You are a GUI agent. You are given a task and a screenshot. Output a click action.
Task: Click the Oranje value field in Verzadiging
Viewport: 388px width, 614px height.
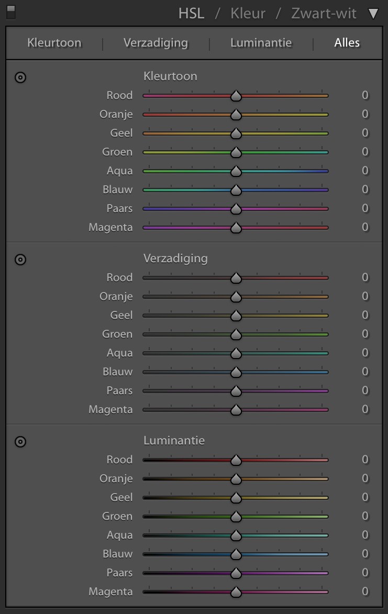tap(365, 296)
